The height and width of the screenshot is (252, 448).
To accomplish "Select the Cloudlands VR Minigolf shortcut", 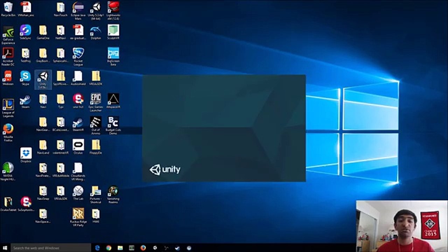I will click(x=78, y=171).
